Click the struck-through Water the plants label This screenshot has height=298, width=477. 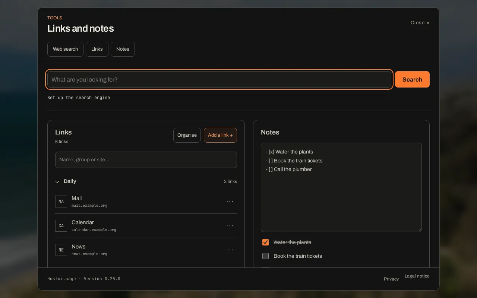(x=292, y=242)
